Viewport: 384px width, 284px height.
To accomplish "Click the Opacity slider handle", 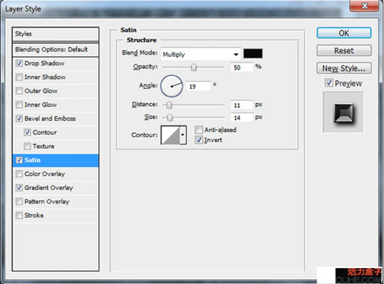I will (194, 68).
